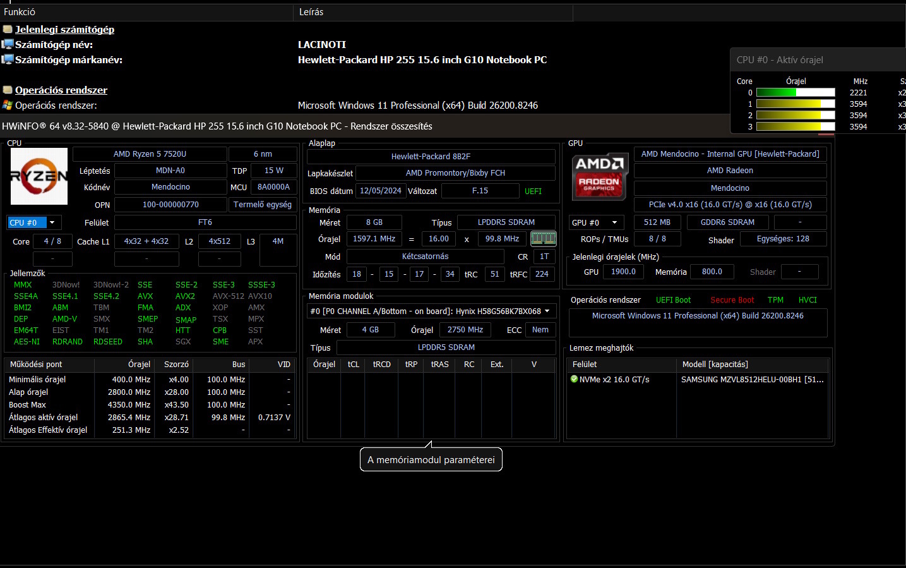Click the Modell [kapacitás] column header
Image resolution: width=906 pixels, height=568 pixels.
(753, 365)
